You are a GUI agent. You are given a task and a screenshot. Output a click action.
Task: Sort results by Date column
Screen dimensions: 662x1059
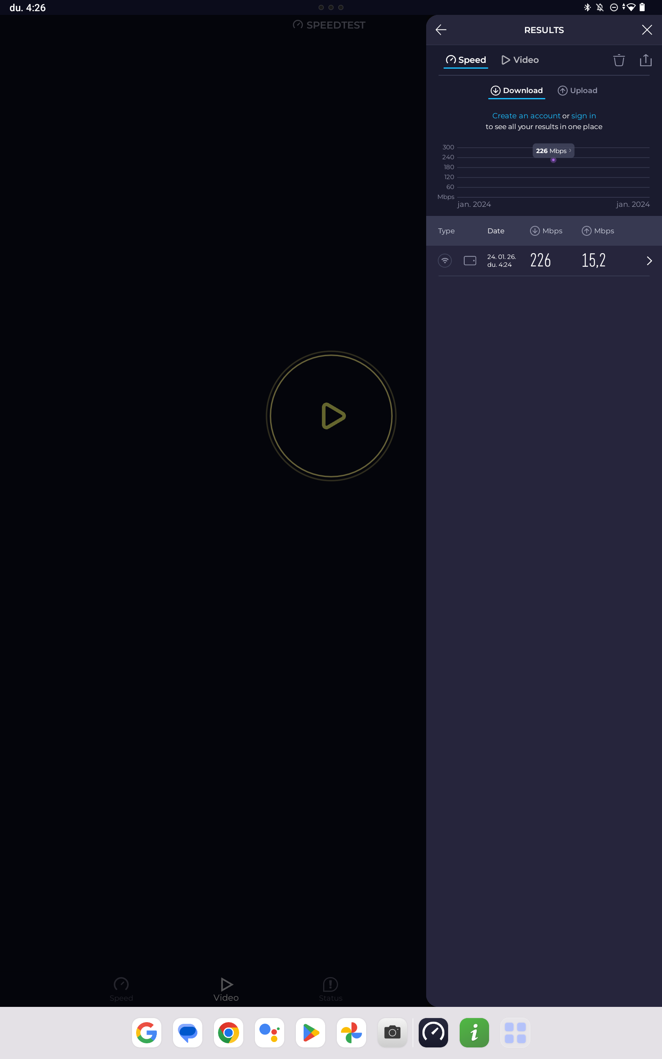pyautogui.click(x=496, y=230)
